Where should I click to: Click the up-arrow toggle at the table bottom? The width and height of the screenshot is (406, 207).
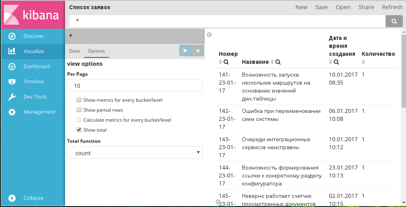click(218, 202)
